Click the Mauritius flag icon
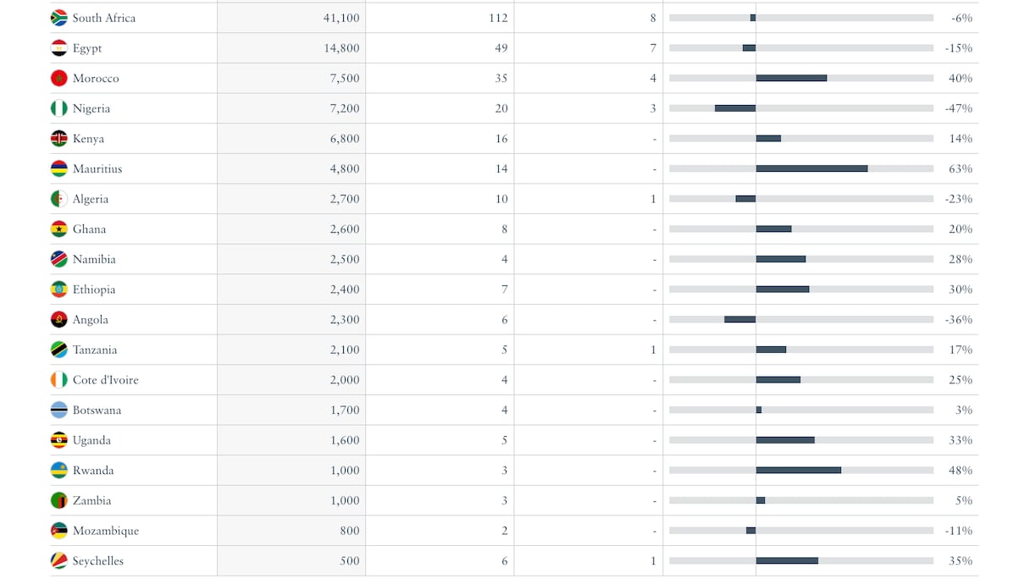 (58, 169)
